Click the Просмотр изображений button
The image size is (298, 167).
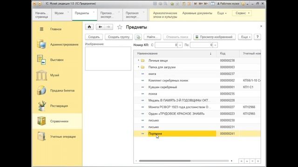214,37
